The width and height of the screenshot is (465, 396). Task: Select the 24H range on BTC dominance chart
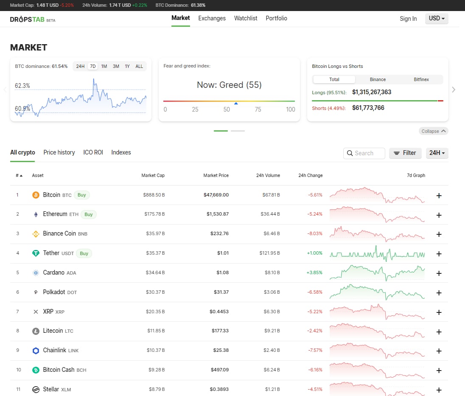coord(80,66)
